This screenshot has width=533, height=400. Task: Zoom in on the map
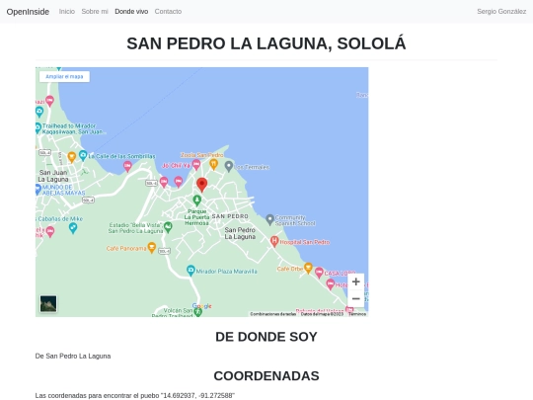click(x=356, y=281)
